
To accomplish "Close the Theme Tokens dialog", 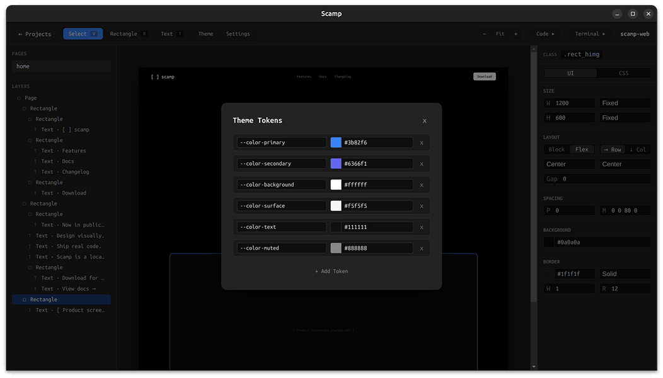I will (424, 121).
